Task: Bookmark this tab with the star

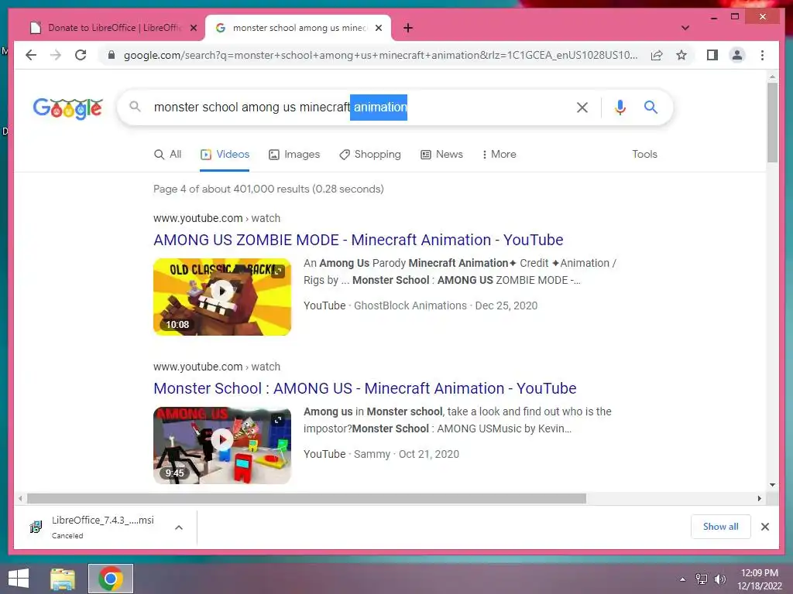Action: tap(681, 55)
